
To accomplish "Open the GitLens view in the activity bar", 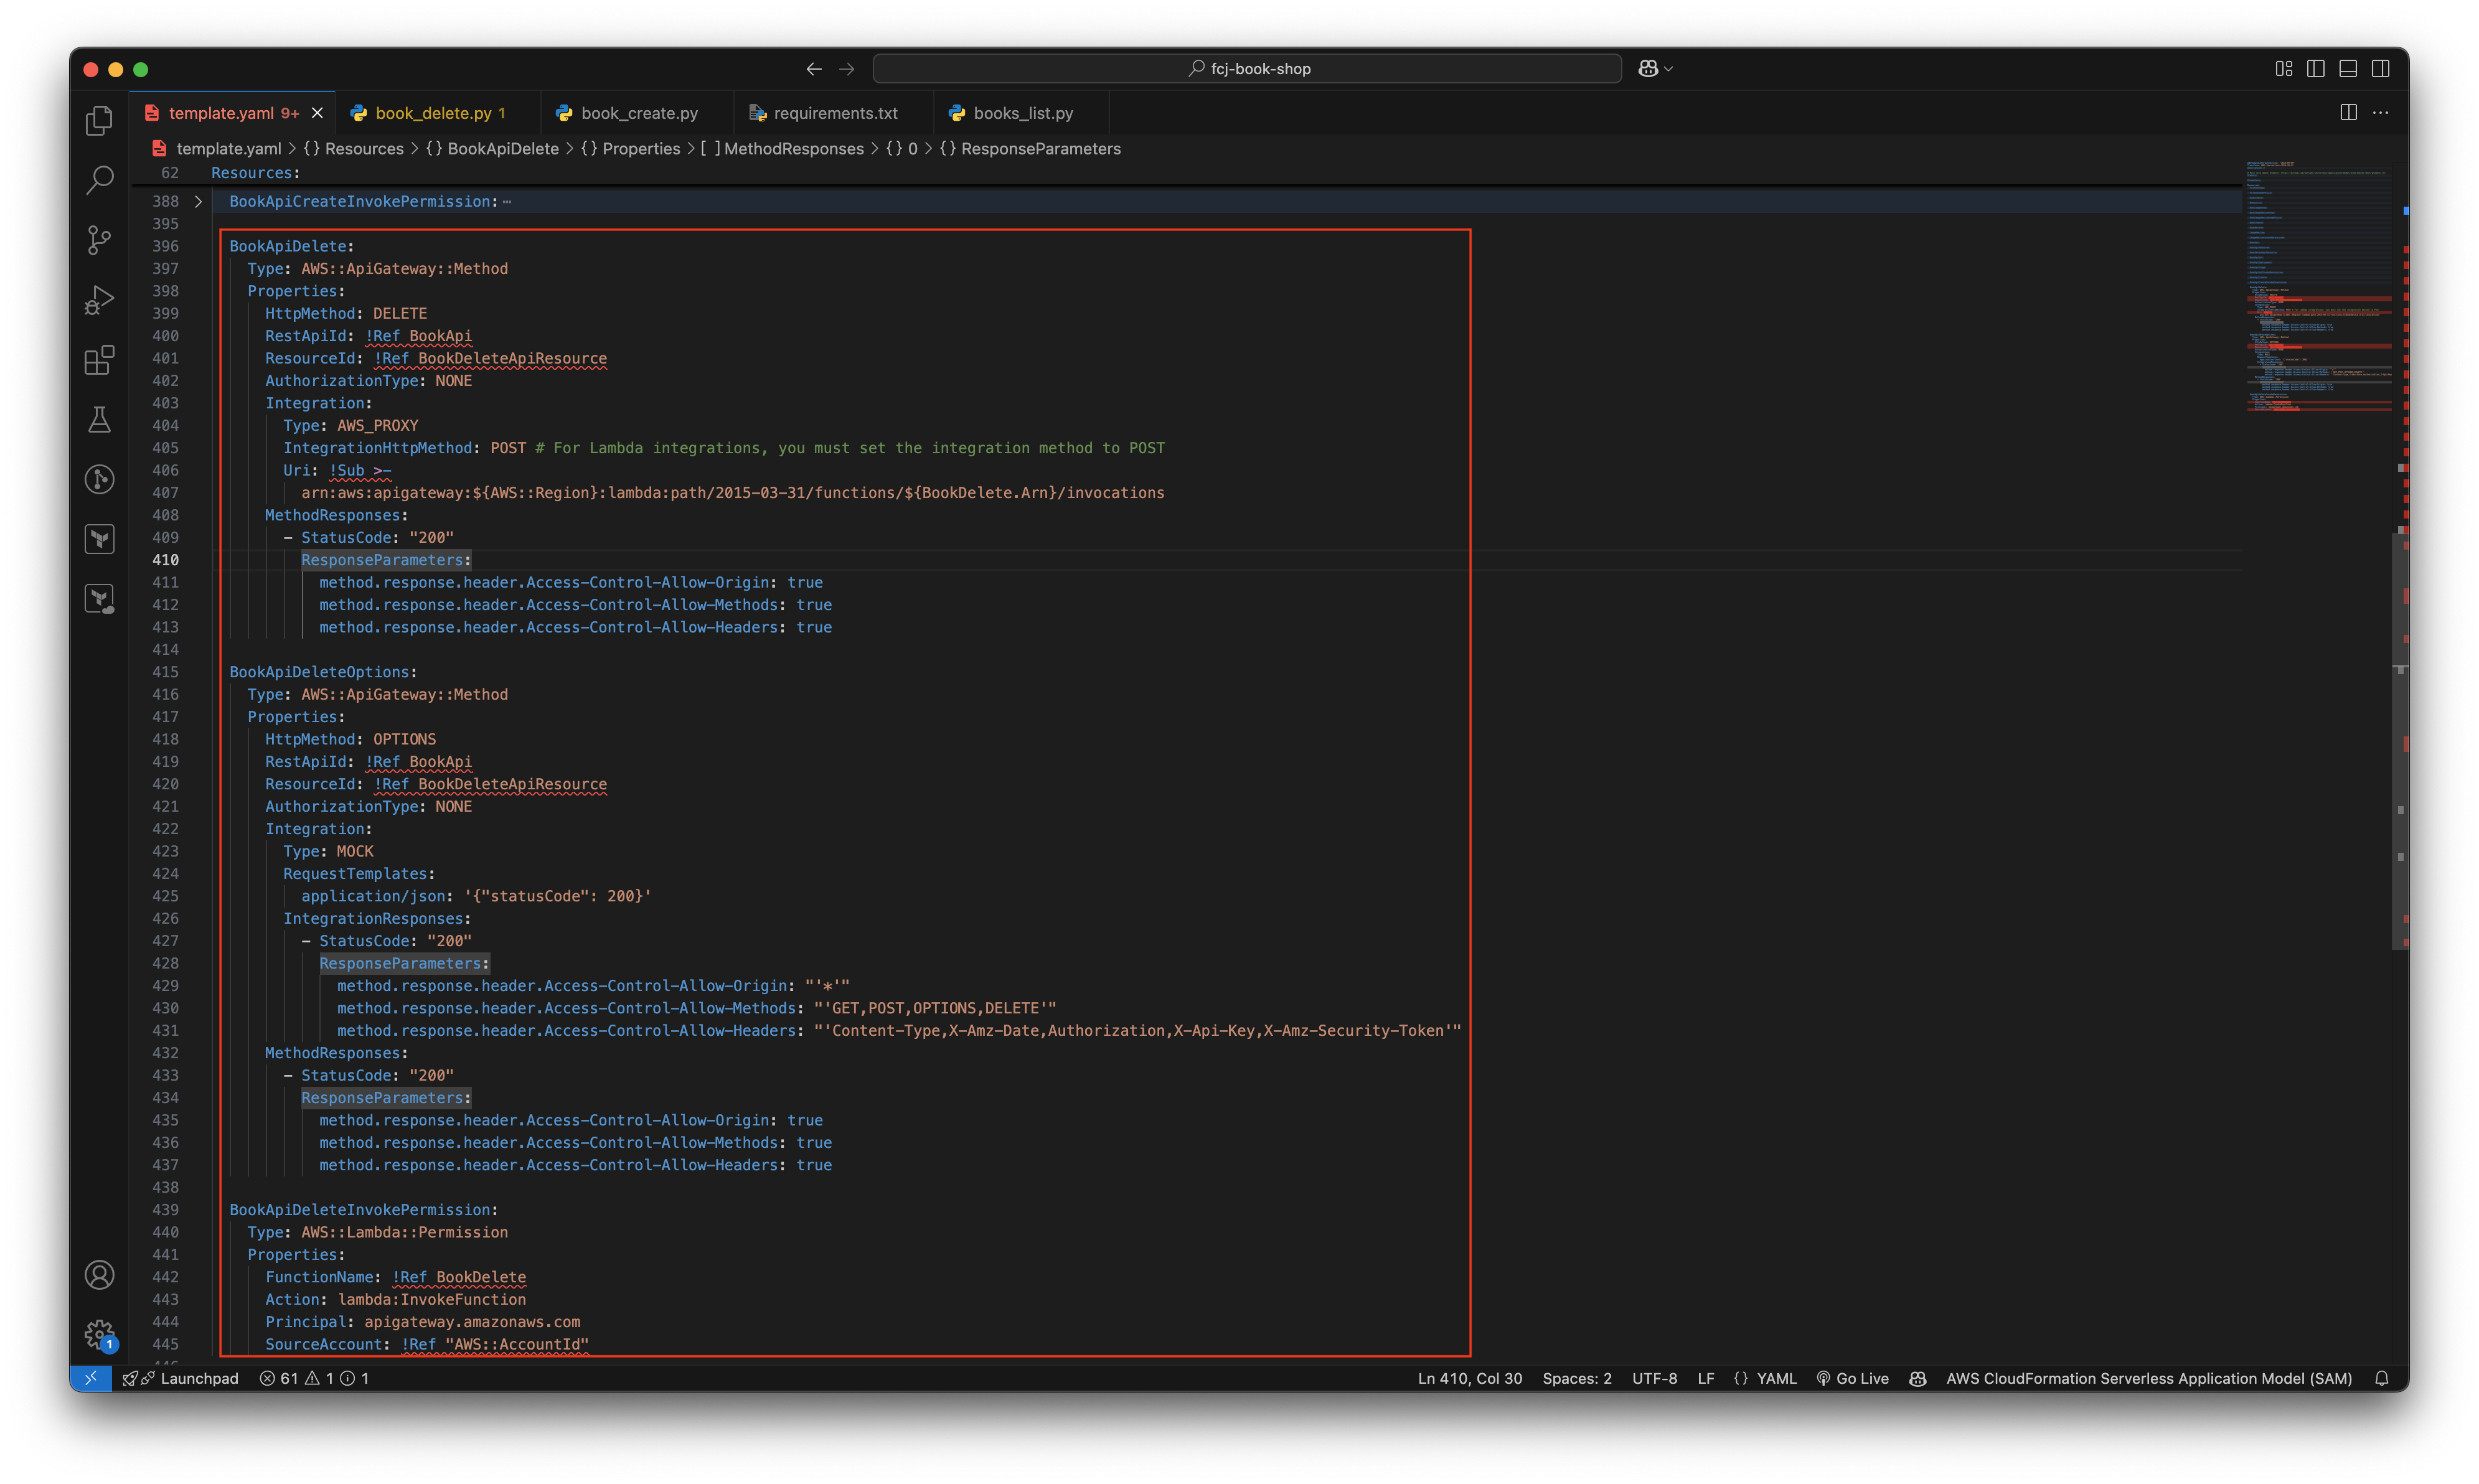I will pyautogui.click(x=99, y=480).
